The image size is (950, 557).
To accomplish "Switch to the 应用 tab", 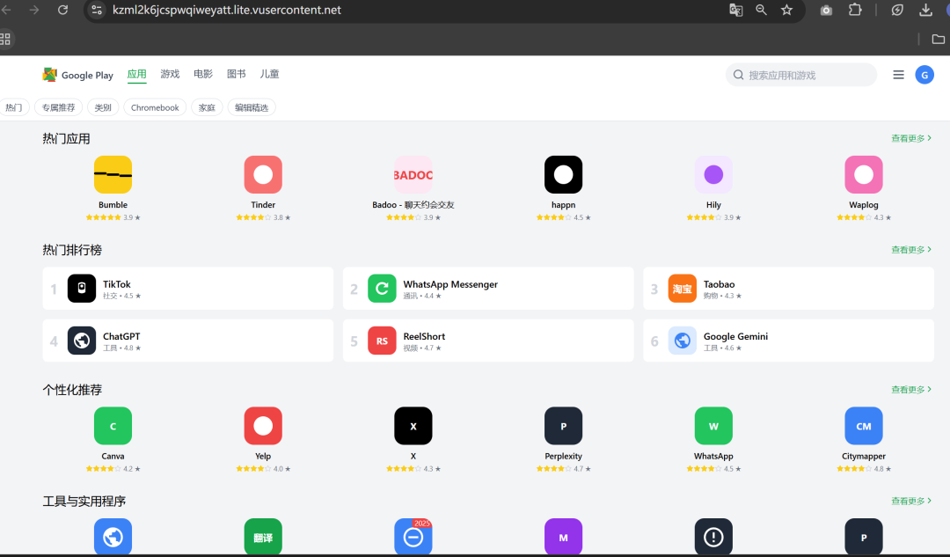I will [137, 74].
